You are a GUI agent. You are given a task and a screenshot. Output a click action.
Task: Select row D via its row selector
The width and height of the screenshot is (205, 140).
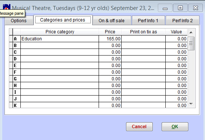pos(11,59)
